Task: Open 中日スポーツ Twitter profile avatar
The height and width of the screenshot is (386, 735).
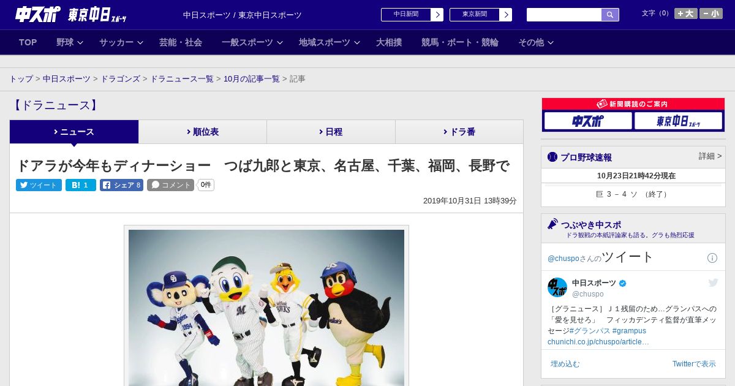Action: (x=557, y=287)
